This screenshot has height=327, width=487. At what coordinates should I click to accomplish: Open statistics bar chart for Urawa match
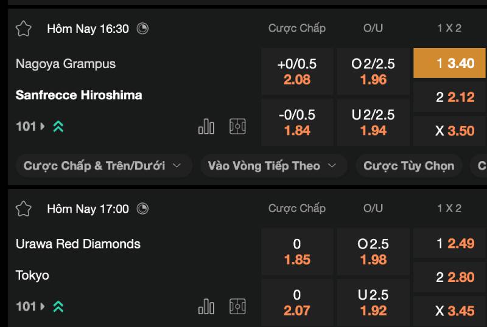point(206,307)
